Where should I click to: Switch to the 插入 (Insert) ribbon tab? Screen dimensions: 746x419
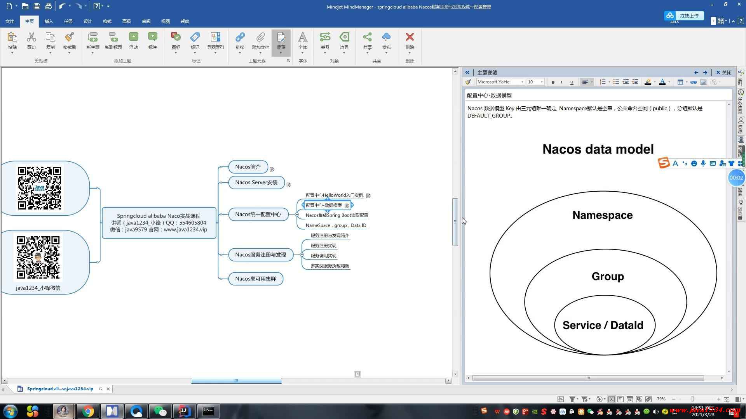tap(49, 21)
